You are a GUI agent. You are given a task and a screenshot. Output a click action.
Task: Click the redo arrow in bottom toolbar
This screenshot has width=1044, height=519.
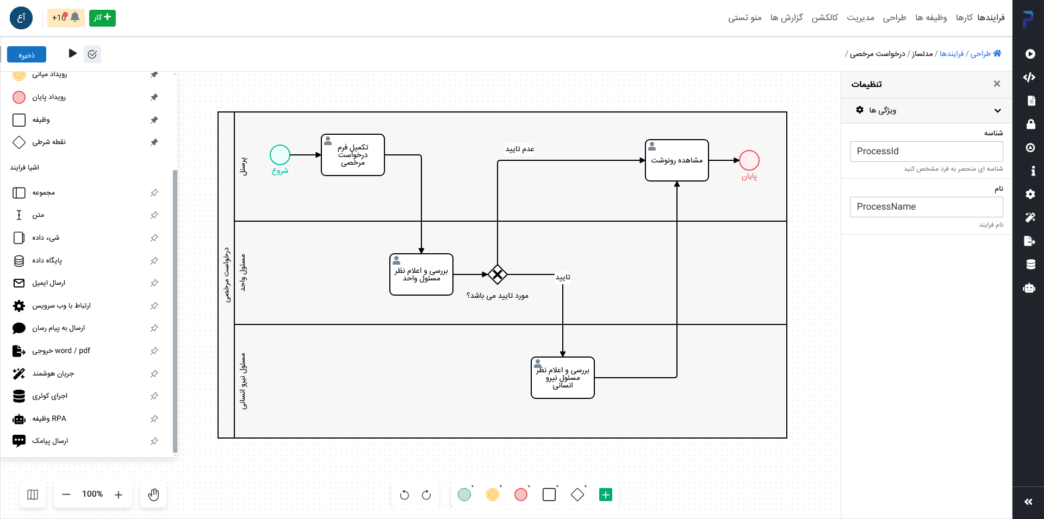(x=426, y=495)
